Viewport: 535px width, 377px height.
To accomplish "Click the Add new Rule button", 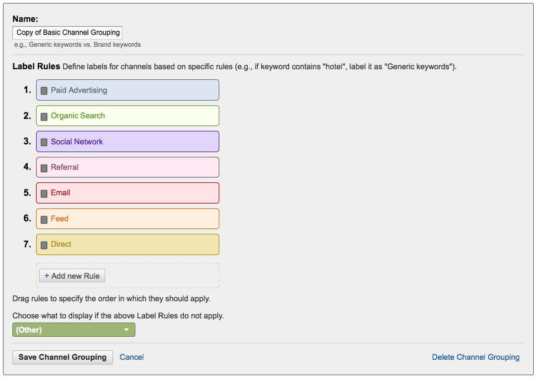I will point(72,276).
